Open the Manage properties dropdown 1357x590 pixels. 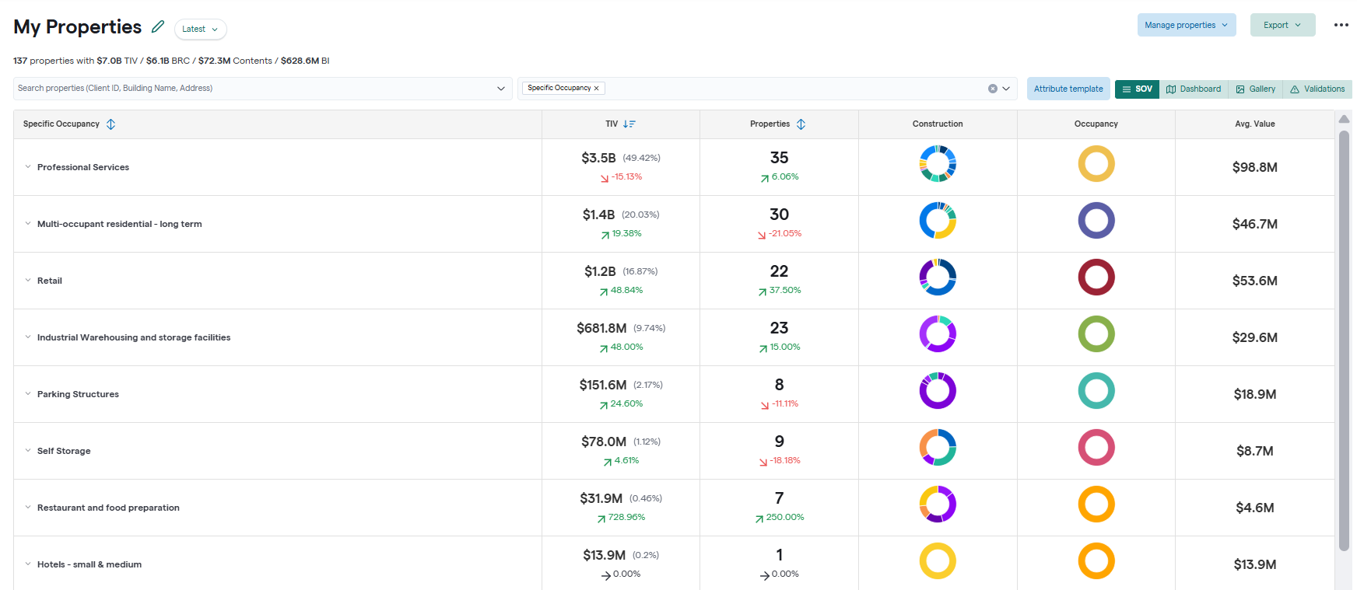[x=1186, y=25]
